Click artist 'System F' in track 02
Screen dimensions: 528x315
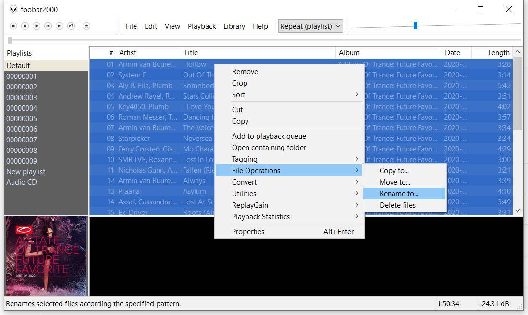[x=132, y=75]
